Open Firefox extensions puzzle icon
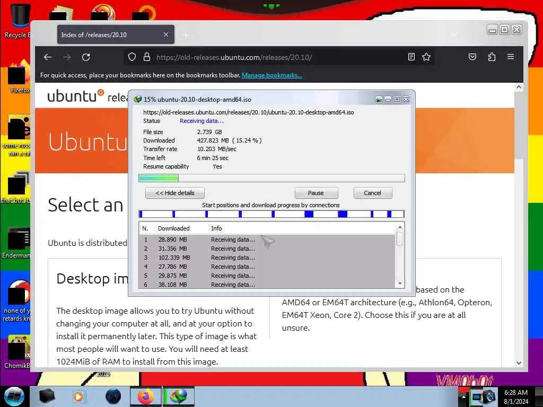543x407 pixels. [492, 57]
